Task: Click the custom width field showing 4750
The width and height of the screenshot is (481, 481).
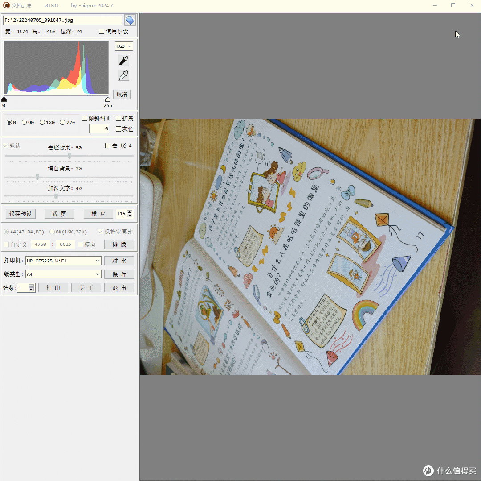Action: [x=41, y=245]
